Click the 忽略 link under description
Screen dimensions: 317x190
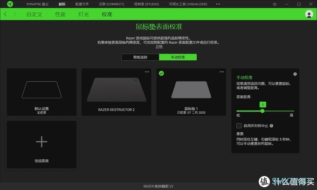[159, 47]
